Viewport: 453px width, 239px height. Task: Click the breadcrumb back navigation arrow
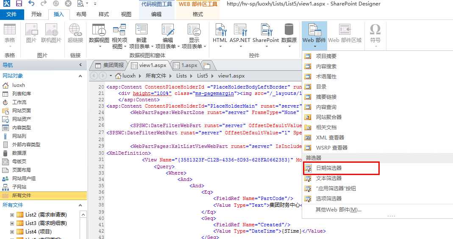tap(94, 76)
